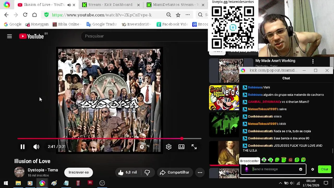Open Kick chat settings gear
The width and height of the screenshot is (334, 188).
tap(313, 169)
